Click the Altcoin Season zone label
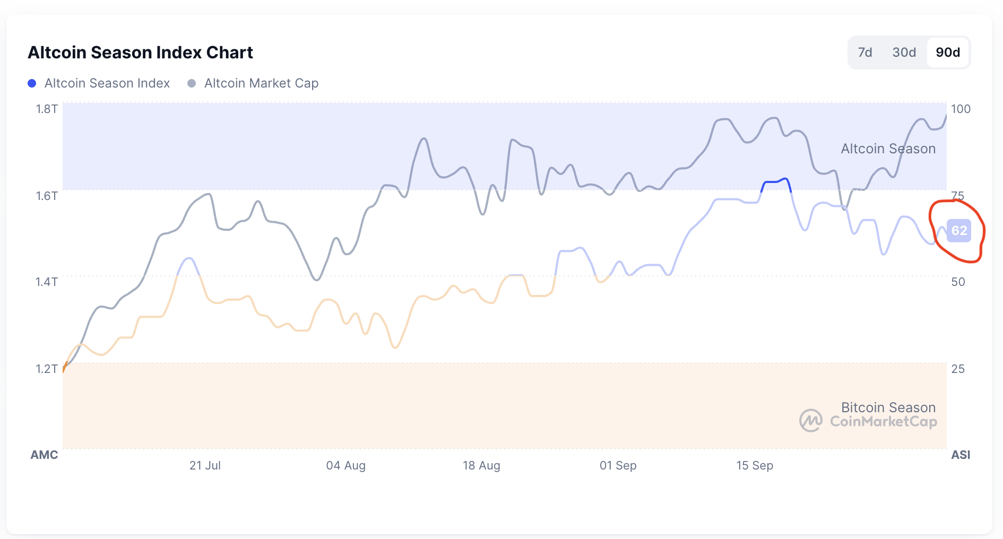Screen dimensions: 1003x539 coord(888,149)
